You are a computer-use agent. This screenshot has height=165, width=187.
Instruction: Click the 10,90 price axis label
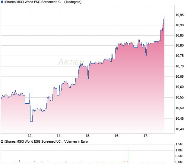pyautogui.click(x=179, y=25)
